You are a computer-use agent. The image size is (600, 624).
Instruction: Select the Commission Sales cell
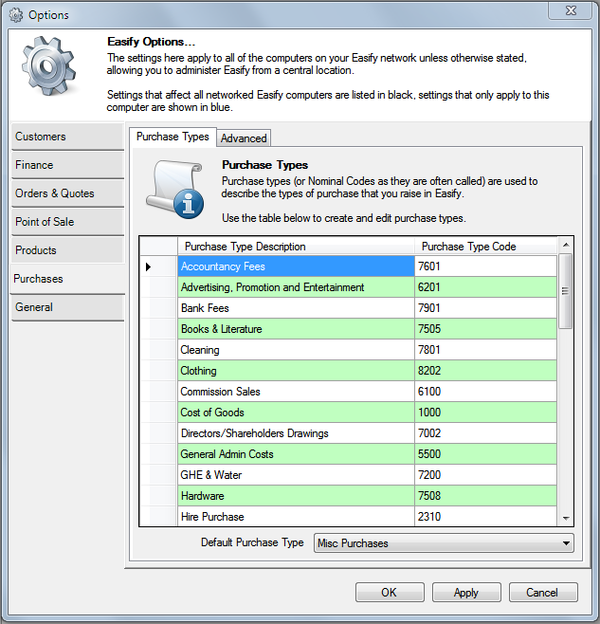[x=296, y=392]
